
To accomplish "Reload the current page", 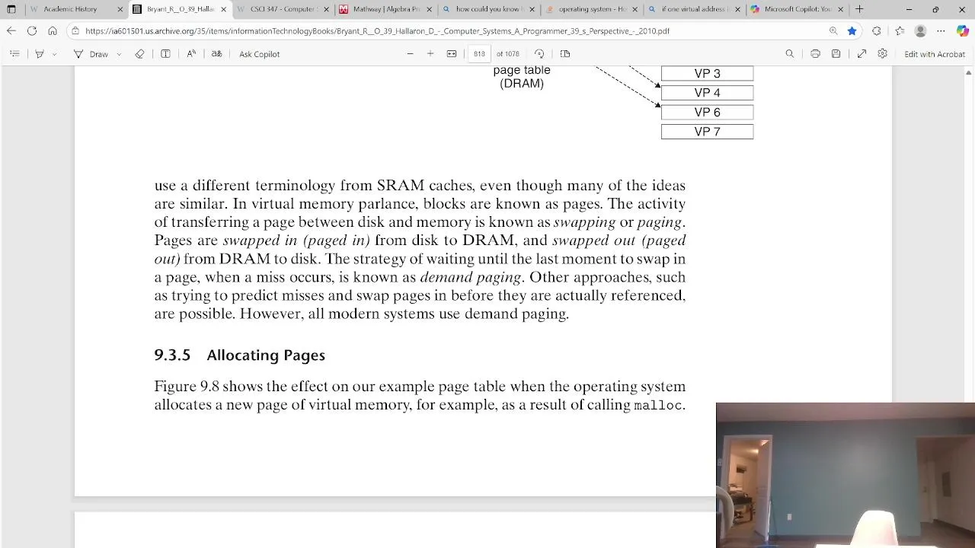I will point(31,31).
